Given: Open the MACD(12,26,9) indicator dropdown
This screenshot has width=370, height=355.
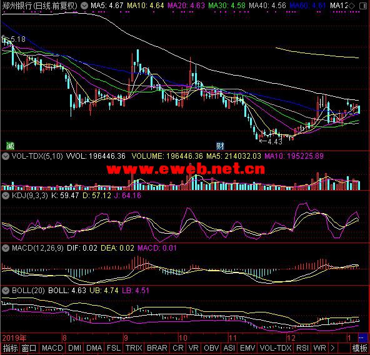Looking at the screenshot, I should coord(5,248).
